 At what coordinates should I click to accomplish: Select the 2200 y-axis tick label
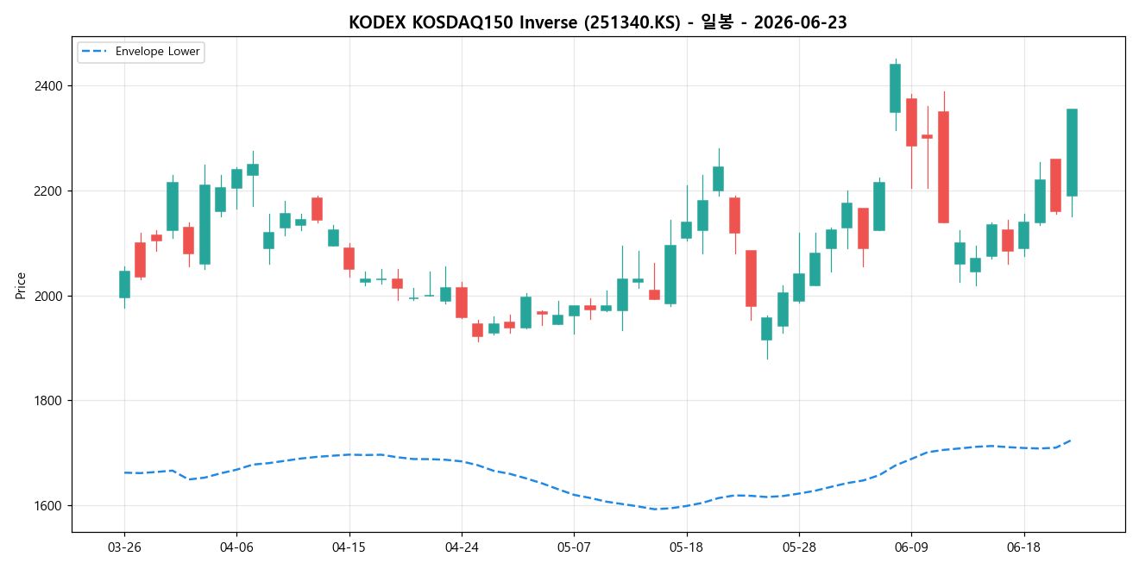point(48,191)
